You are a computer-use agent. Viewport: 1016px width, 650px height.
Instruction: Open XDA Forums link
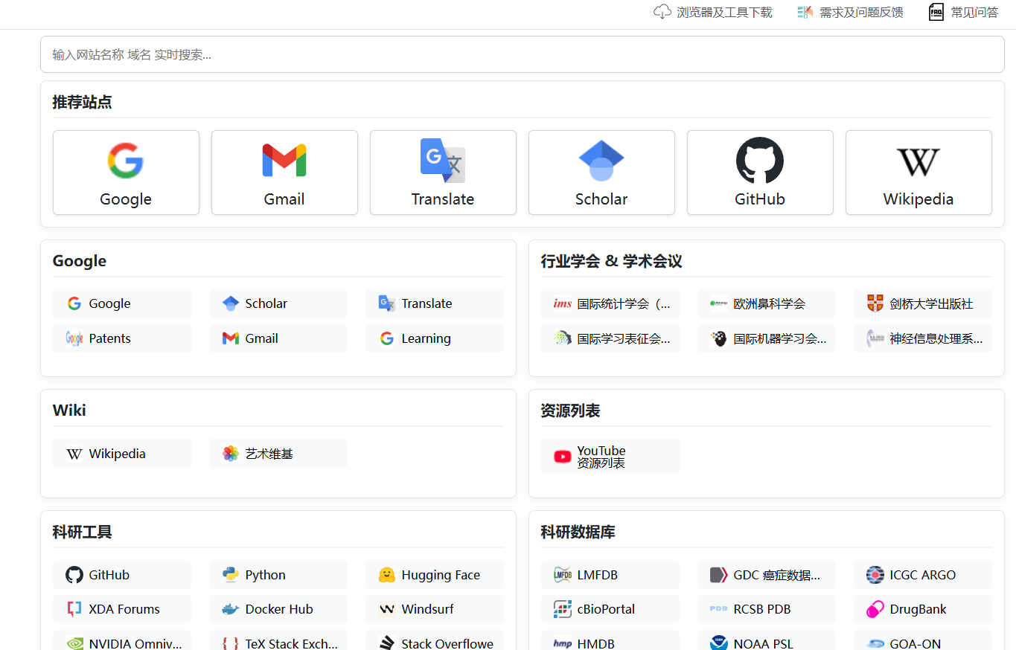122,609
